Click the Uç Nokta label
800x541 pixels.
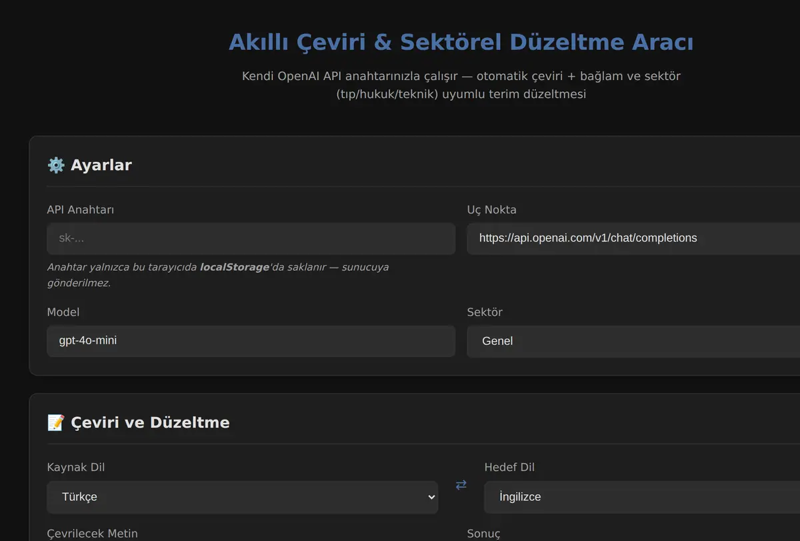click(x=492, y=209)
